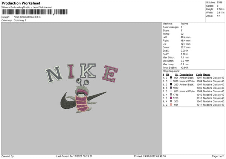Click the 'St.' column header
226x159 pixels.
(x=177, y=75)
